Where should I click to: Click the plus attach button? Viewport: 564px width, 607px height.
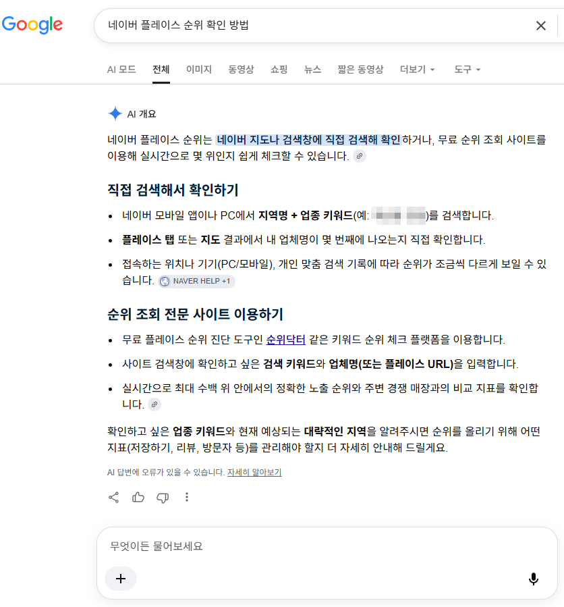point(121,579)
